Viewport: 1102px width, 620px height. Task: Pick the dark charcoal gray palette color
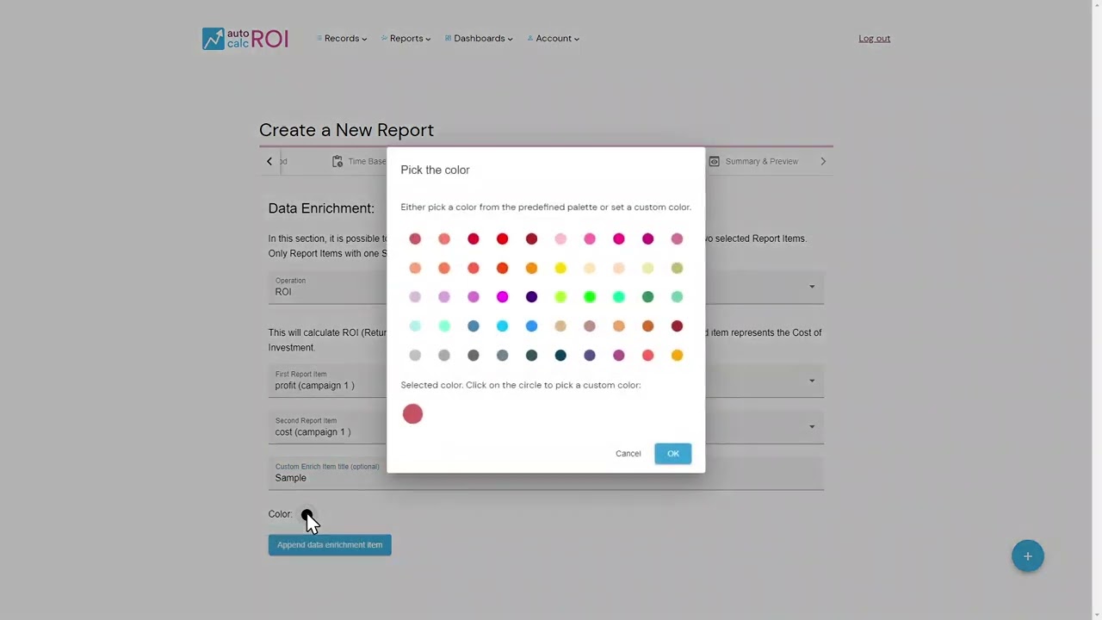tap(473, 356)
